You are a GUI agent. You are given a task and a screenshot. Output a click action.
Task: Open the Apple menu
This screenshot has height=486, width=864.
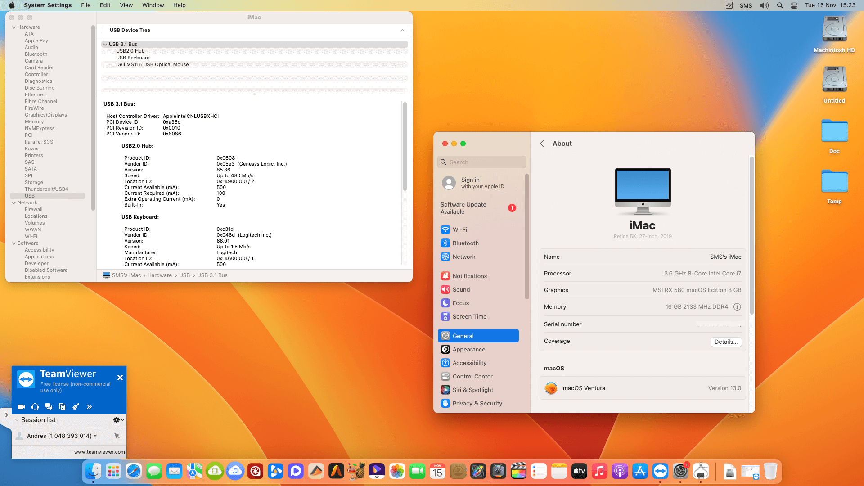(x=12, y=5)
